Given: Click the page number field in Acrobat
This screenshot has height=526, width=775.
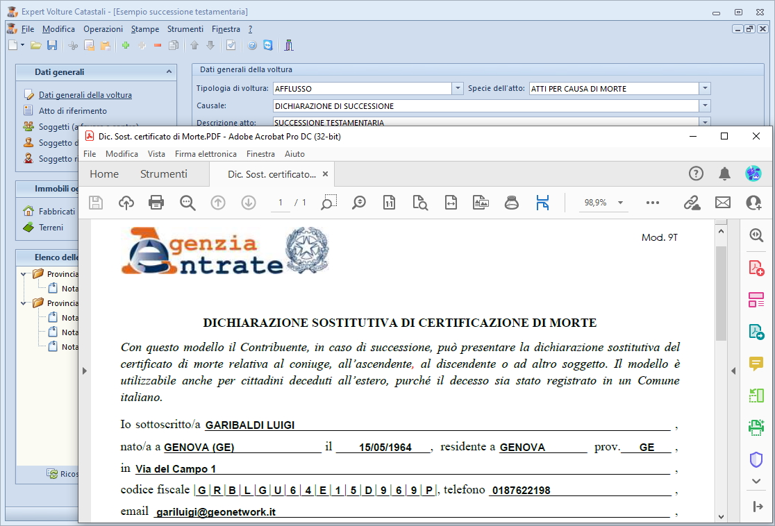Looking at the screenshot, I should [x=281, y=203].
